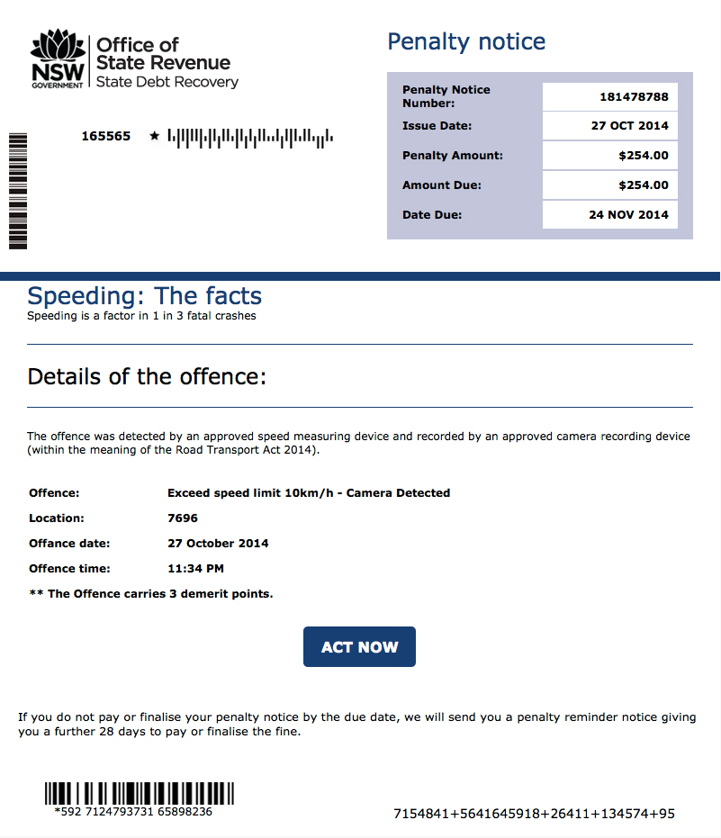Click the Penalty Amount $254.00 field
This screenshot has width=721, height=838.
click(x=609, y=156)
